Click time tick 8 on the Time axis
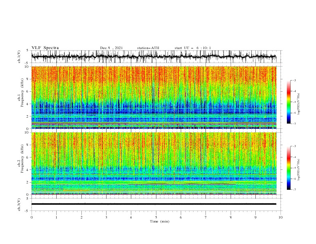The height and width of the screenshot is (244, 316). 231,217
